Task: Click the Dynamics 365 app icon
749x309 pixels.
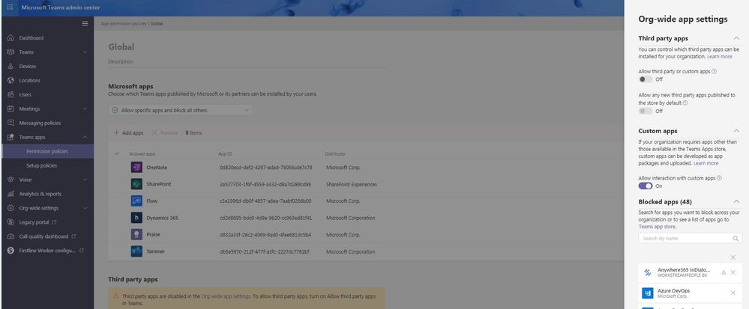Action: click(x=136, y=218)
